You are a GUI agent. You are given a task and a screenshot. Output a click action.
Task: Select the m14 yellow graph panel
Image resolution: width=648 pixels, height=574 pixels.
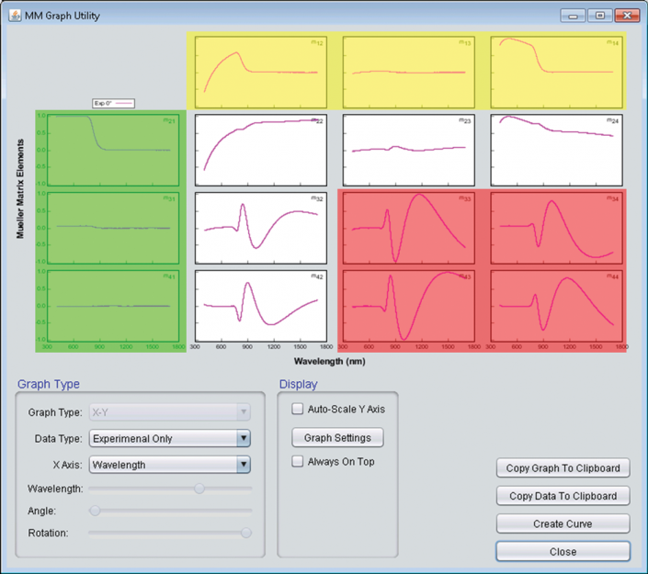click(554, 72)
